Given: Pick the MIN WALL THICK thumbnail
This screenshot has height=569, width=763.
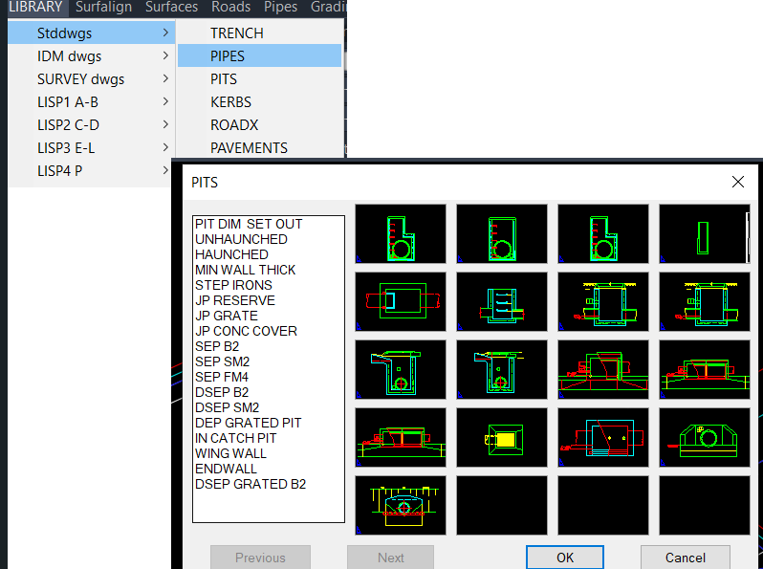Looking at the screenshot, I should 704,233.
